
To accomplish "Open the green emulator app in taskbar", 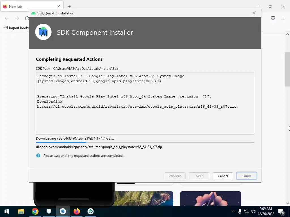I will tap(90, 211).
